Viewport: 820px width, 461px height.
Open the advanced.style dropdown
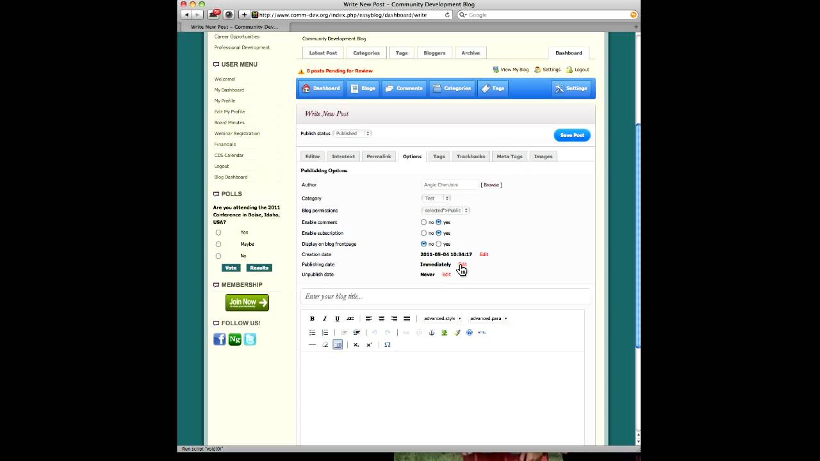point(442,318)
